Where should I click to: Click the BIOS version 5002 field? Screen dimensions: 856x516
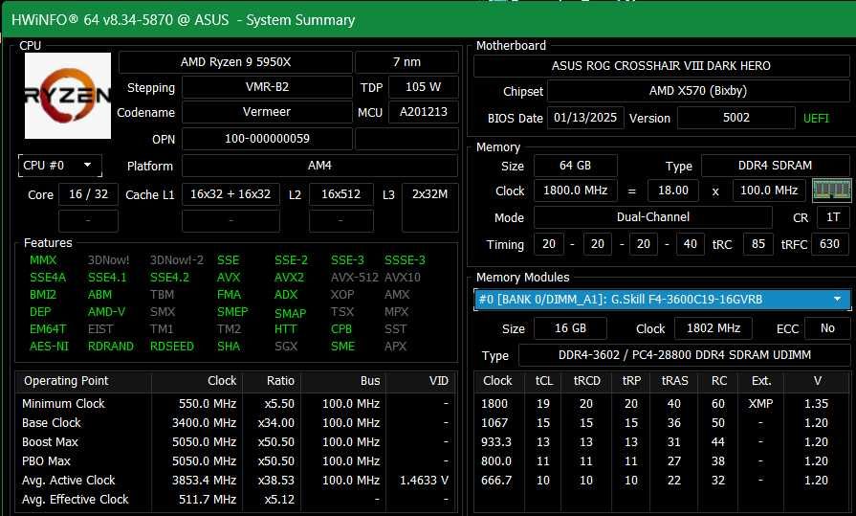pyautogui.click(x=735, y=118)
